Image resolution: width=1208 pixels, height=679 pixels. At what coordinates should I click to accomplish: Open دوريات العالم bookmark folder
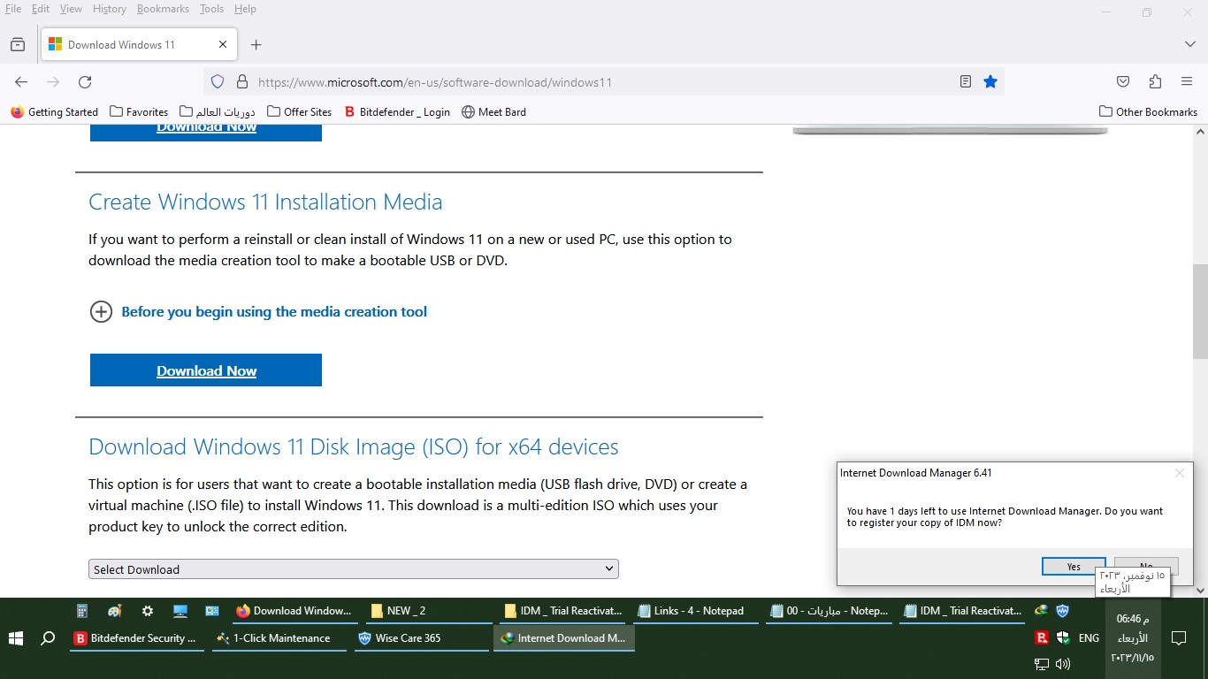click(x=218, y=112)
